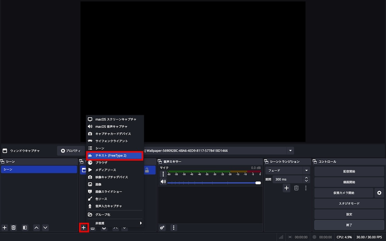386x241 pixels.
Task: Select 画像スライドショー menu entry
Action: [x=115, y=192]
